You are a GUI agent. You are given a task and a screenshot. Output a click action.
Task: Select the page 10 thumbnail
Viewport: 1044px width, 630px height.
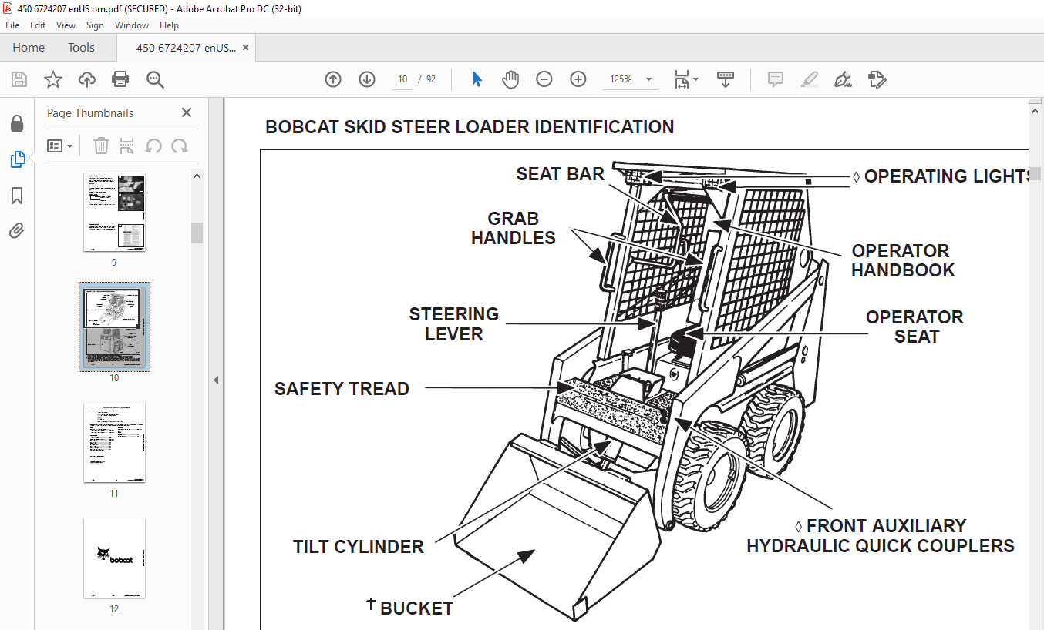pyautogui.click(x=114, y=327)
